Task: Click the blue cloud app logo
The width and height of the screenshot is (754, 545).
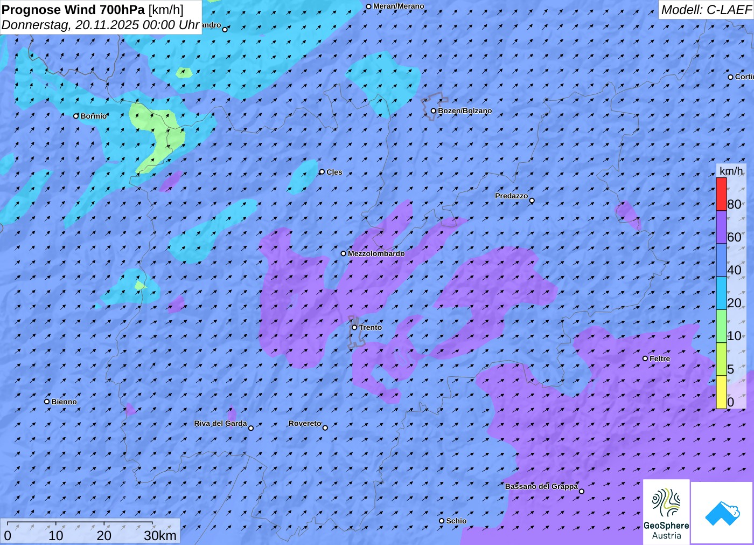Action: coord(722,513)
